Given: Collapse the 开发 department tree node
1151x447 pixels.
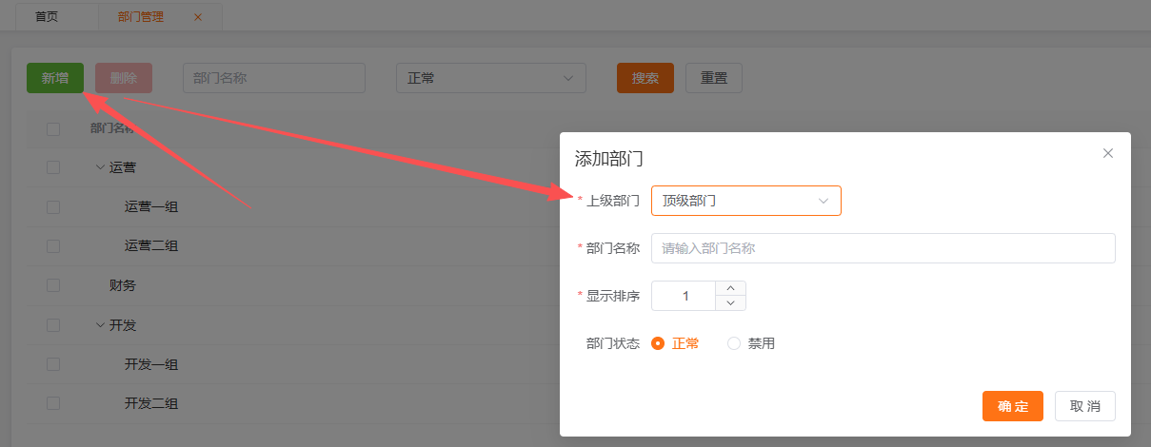Looking at the screenshot, I should [x=100, y=325].
